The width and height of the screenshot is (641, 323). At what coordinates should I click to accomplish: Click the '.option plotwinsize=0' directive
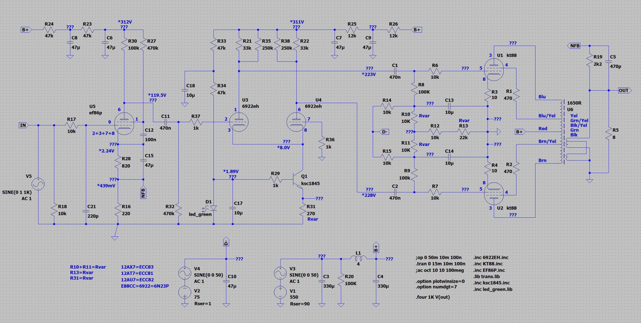(440, 281)
